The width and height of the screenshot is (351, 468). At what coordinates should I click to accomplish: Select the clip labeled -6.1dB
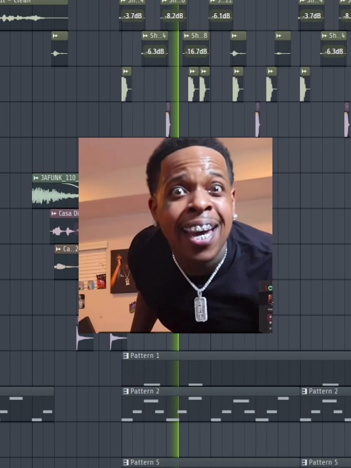(221, 15)
